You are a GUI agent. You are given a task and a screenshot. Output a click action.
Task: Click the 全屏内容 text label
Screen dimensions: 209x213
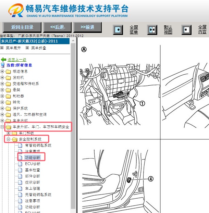[x=202, y=29]
